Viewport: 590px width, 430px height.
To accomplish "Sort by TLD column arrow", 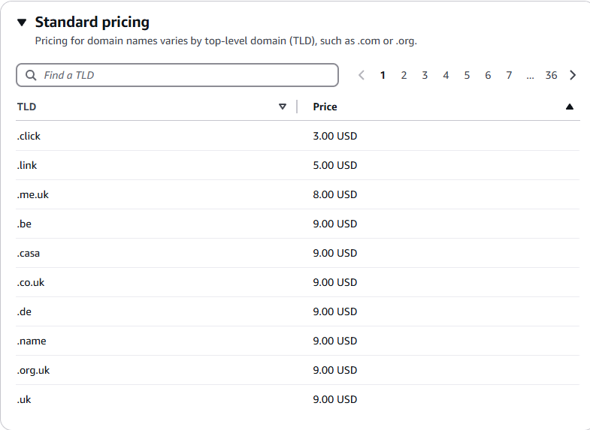I will (x=282, y=107).
